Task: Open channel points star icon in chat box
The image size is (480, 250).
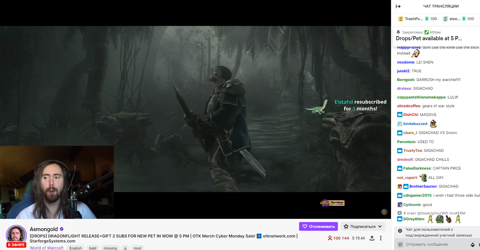Action: (400, 244)
